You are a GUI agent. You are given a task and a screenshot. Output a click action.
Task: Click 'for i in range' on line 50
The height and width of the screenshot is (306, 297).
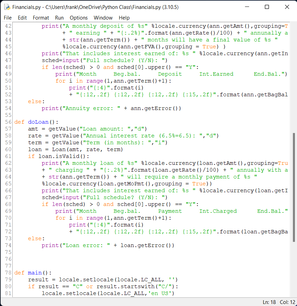tap(79, 81)
